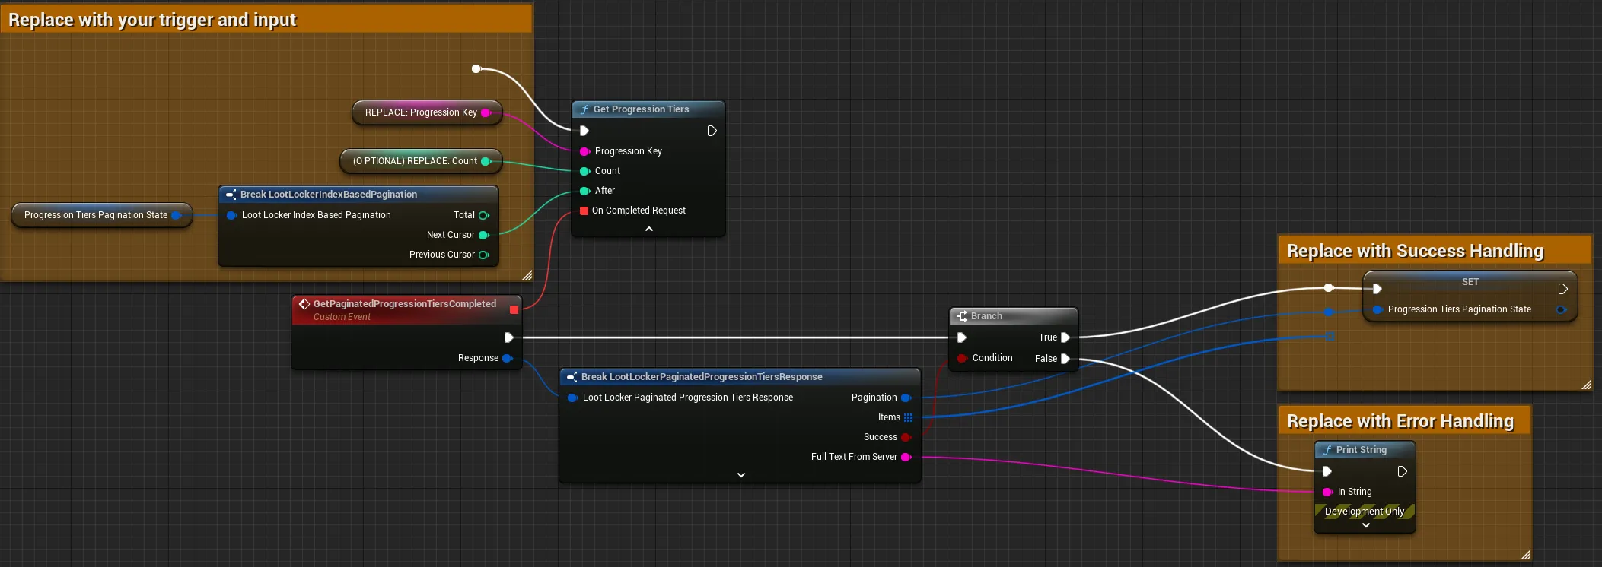
Task: Collapse the Get Progression Tiers node pins
Action: (649, 229)
